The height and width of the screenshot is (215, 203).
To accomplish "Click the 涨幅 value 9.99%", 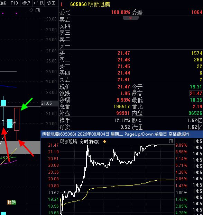I will coord(123,100).
